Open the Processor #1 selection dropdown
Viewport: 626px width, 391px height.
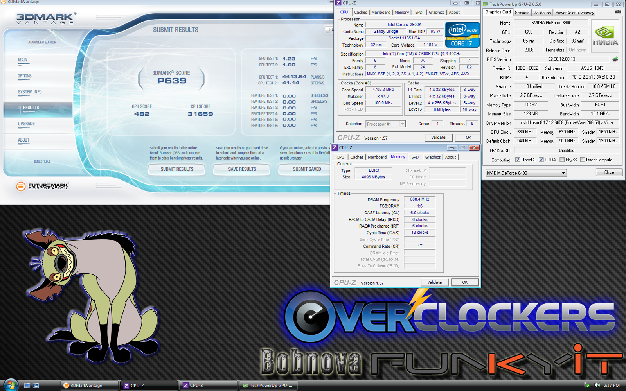point(385,124)
